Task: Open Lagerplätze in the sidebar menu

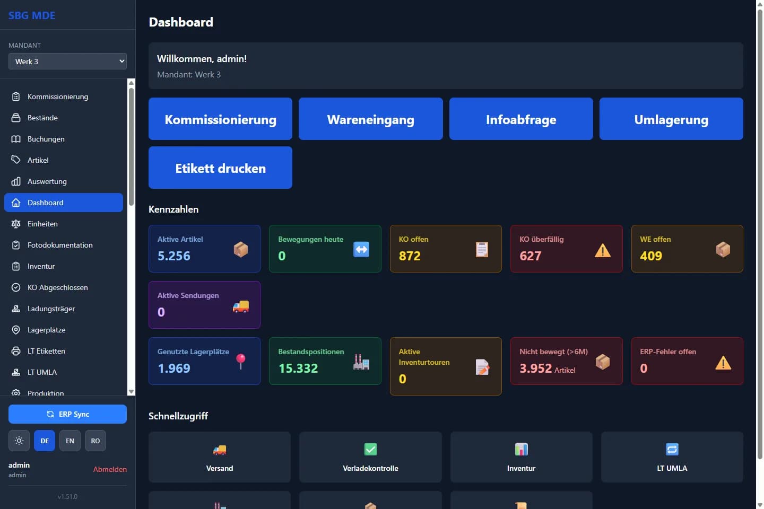Action: pos(64,330)
